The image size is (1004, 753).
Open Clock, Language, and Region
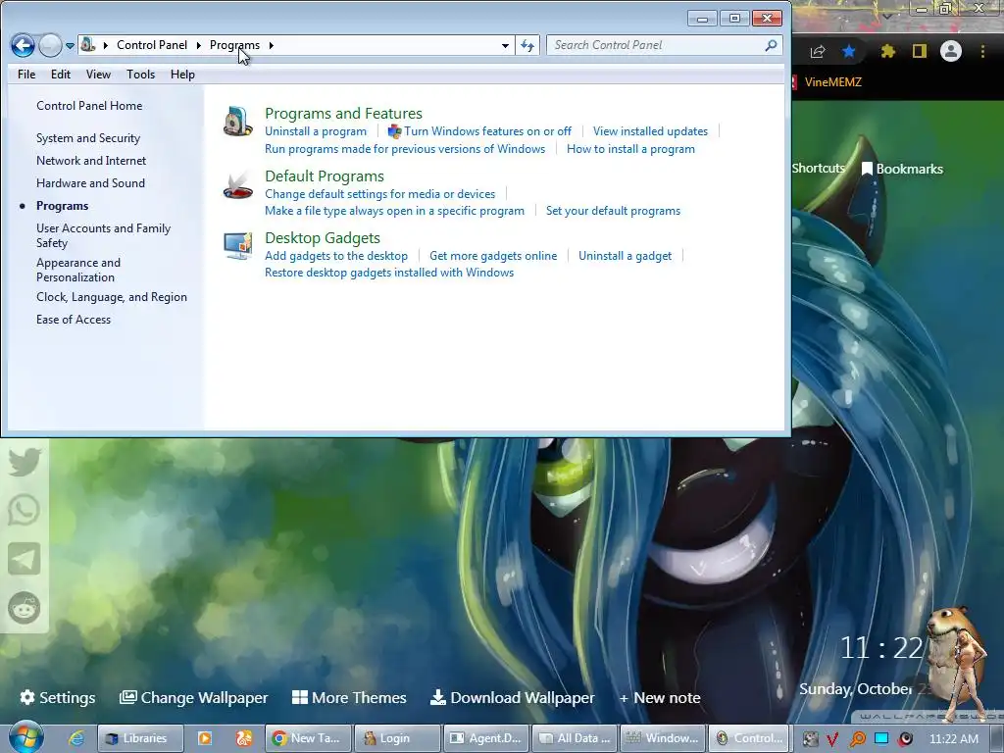coord(112,297)
